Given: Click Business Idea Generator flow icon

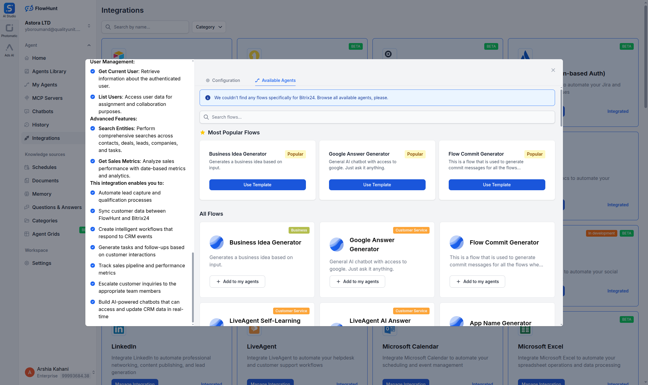Looking at the screenshot, I should coord(217,242).
